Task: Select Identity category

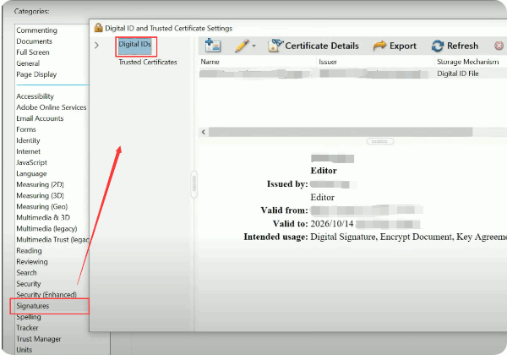Action: [28, 140]
